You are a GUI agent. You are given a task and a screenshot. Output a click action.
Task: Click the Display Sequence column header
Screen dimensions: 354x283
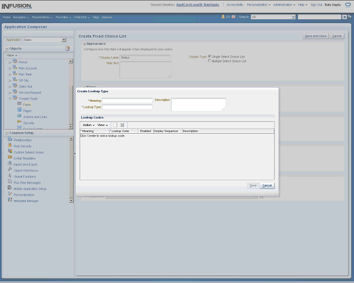pyautogui.click(x=168, y=131)
